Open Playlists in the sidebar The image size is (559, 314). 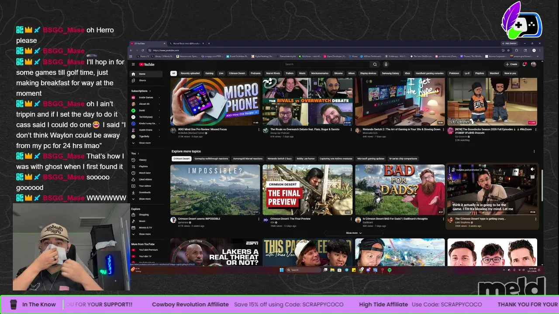[x=146, y=167]
